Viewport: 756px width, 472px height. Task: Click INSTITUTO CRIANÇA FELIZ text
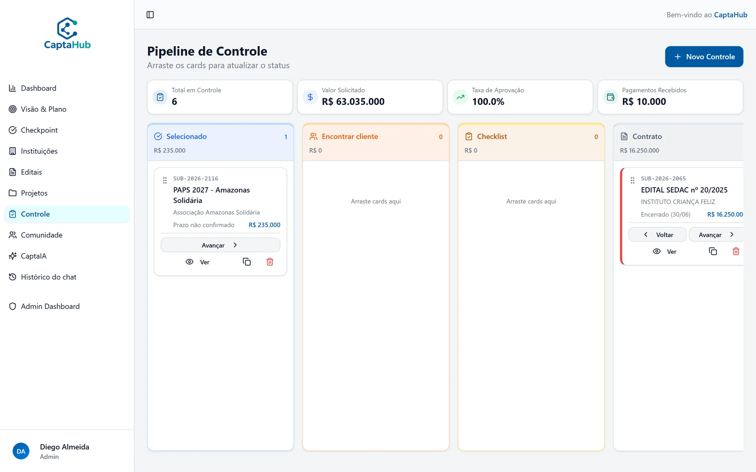click(678, 202)
